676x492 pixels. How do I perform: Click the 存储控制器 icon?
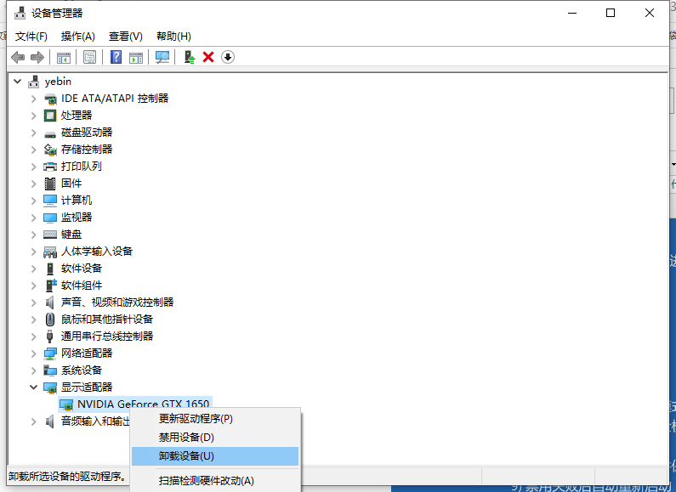(x=50, y=150)
